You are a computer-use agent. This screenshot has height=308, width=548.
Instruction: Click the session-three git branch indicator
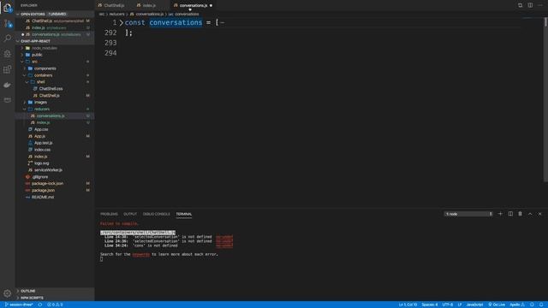pyautogui.click(x=19, y=305)
